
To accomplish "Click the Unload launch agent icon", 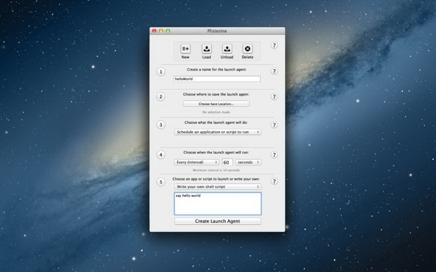I will (x=227, y=49).
